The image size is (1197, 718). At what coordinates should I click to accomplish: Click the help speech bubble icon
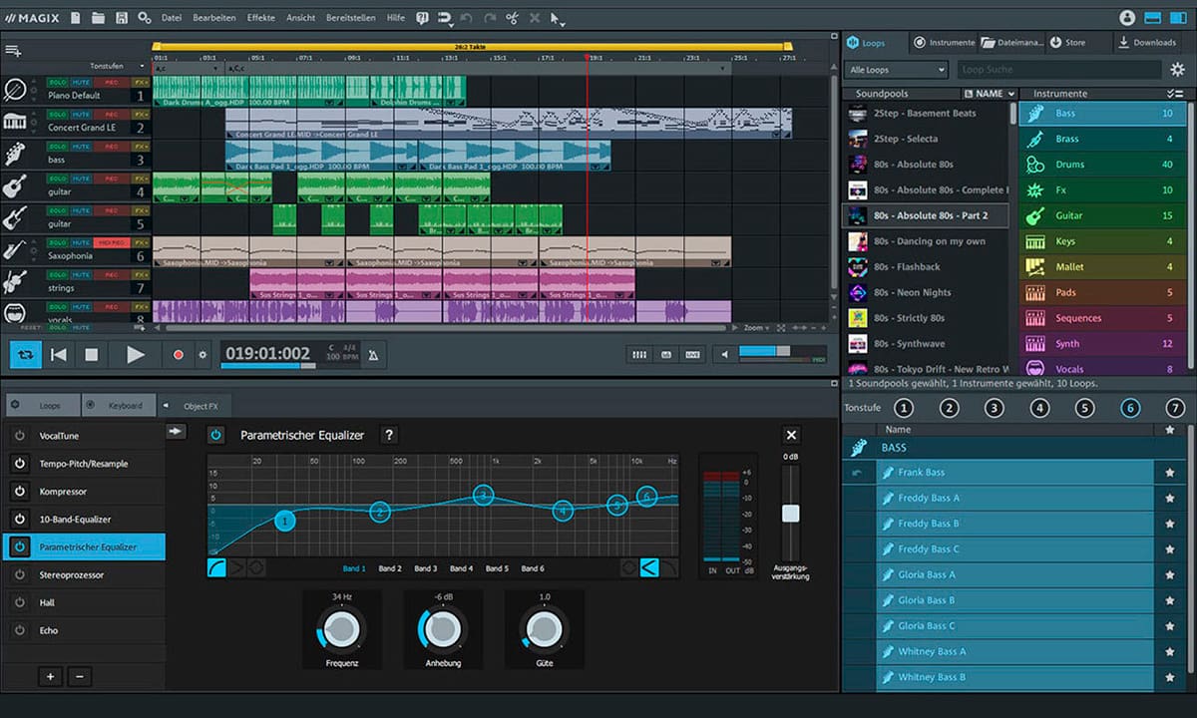click(422, 18)
